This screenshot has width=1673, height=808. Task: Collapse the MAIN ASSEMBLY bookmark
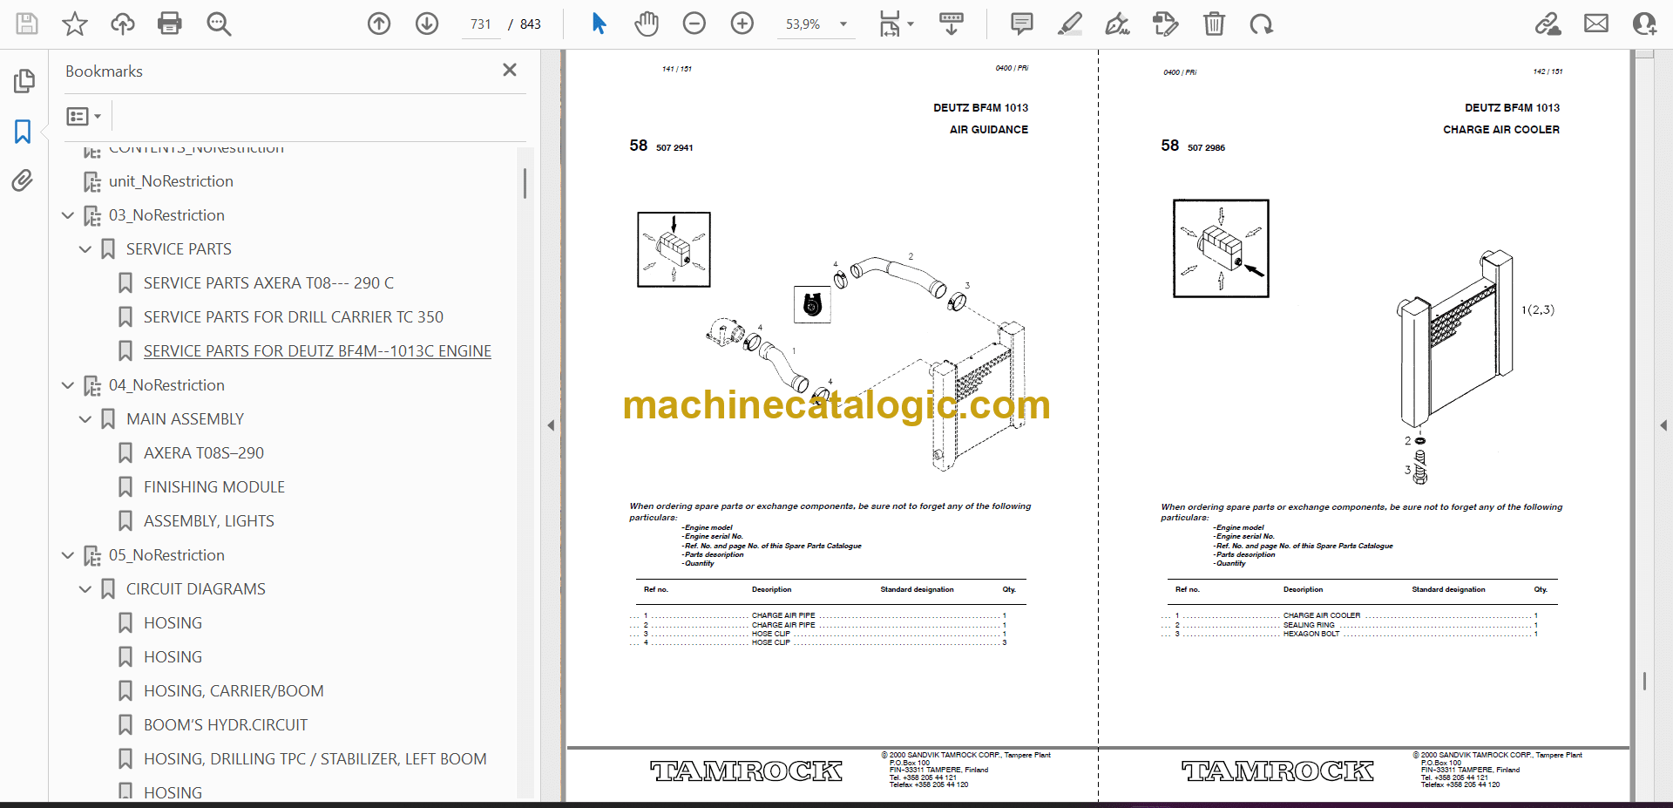click(85, 419)
